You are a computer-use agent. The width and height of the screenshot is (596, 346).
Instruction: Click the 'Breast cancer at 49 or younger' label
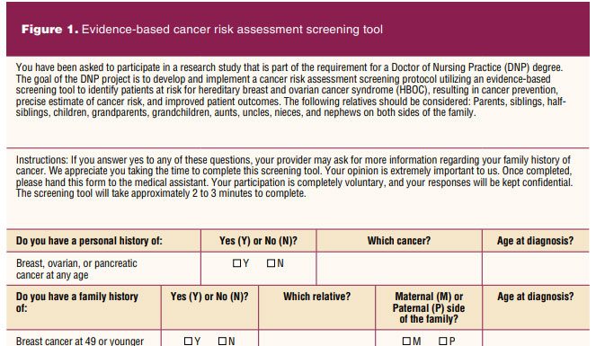click(x=80, y=342)
